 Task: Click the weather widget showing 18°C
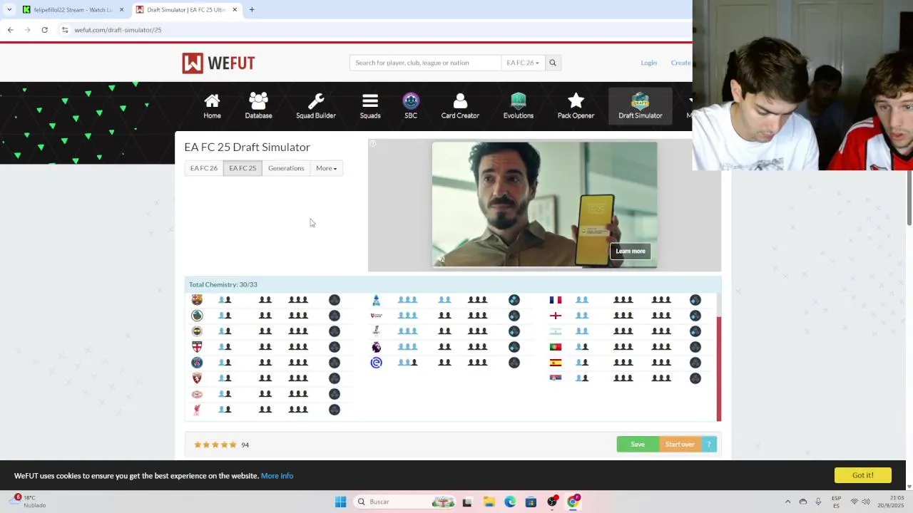[29, 502]
